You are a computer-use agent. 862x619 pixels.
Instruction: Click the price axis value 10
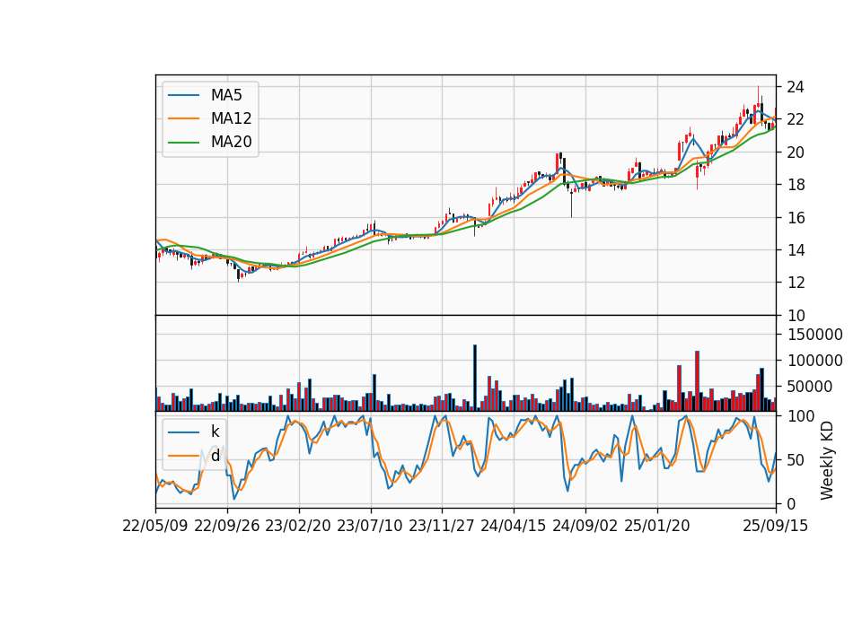796,316
